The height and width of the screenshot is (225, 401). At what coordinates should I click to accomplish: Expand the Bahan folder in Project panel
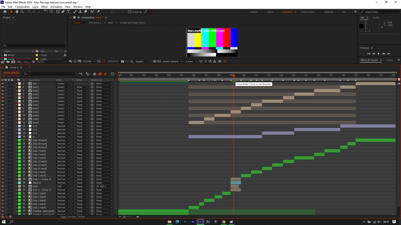click(2, 55)
